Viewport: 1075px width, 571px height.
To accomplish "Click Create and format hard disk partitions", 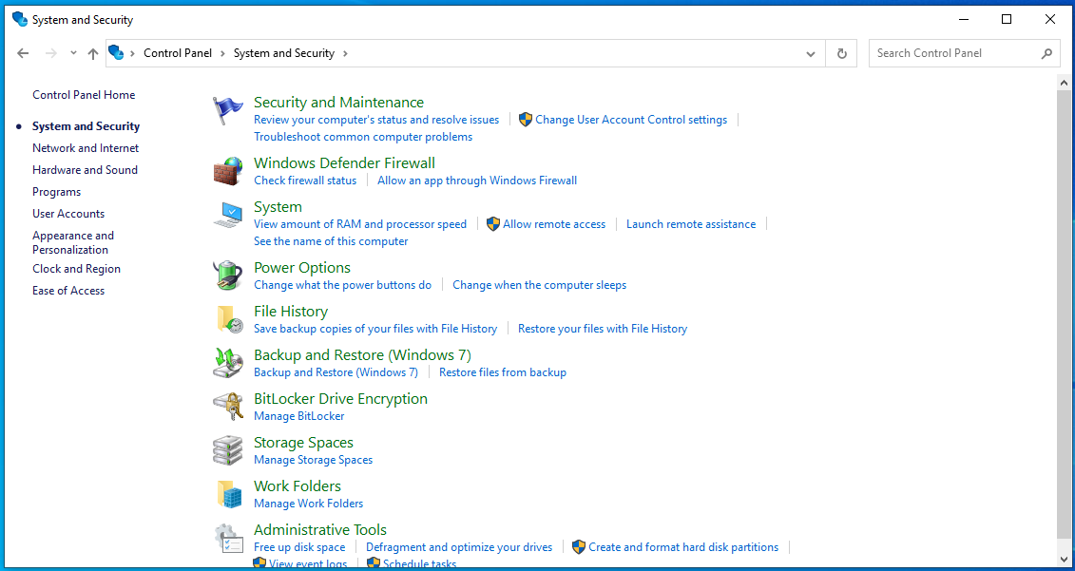I will coord(683,547).
